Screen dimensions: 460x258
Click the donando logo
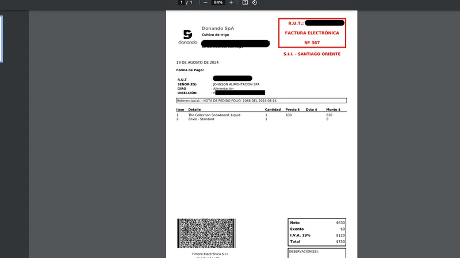click(x=188, y=37)
